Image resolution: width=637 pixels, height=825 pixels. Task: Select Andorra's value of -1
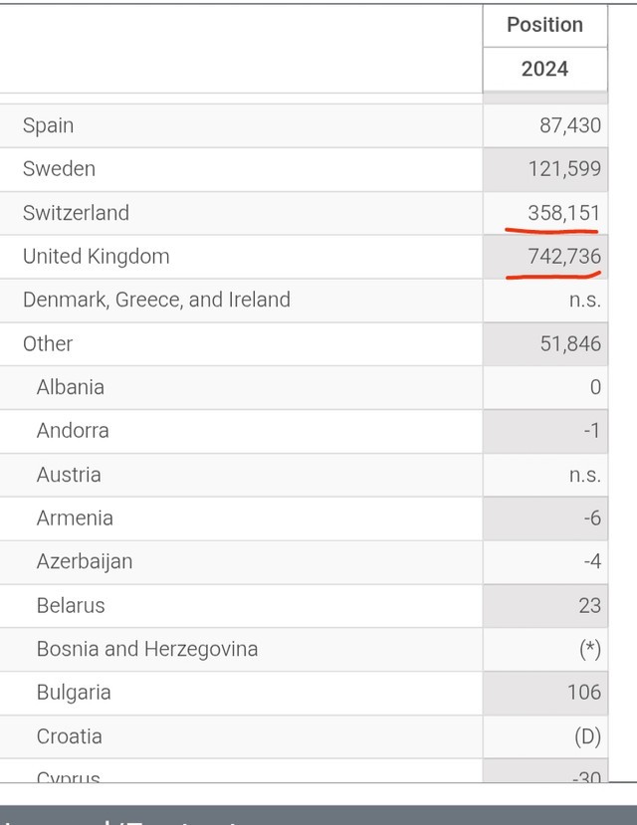(592, 431)
